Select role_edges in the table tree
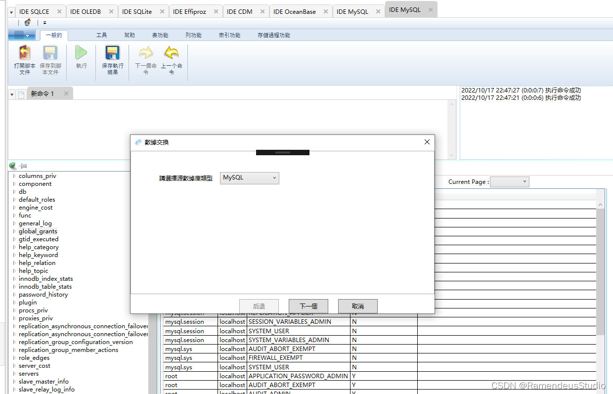Viewport: 613px width, 394px height. pyautogui.click(x=34, y=358)
